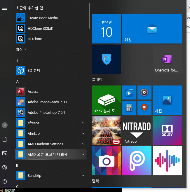The image size is (190, 192).
Task: Click the 플레이 group title
Action: (97, 79)
